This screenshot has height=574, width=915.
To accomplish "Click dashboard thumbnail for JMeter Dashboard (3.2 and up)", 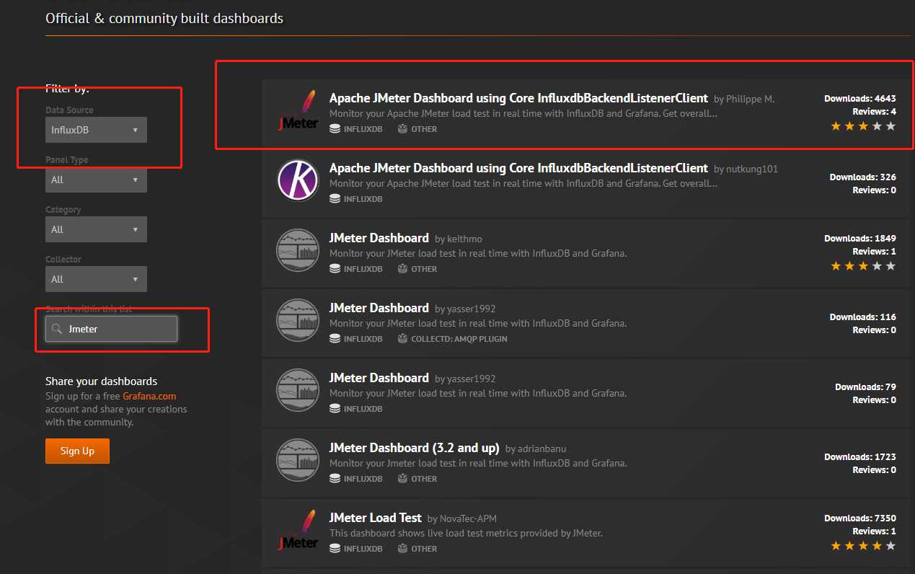I will tap(298, 459).
